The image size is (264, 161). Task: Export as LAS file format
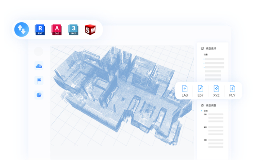[185, 91]
